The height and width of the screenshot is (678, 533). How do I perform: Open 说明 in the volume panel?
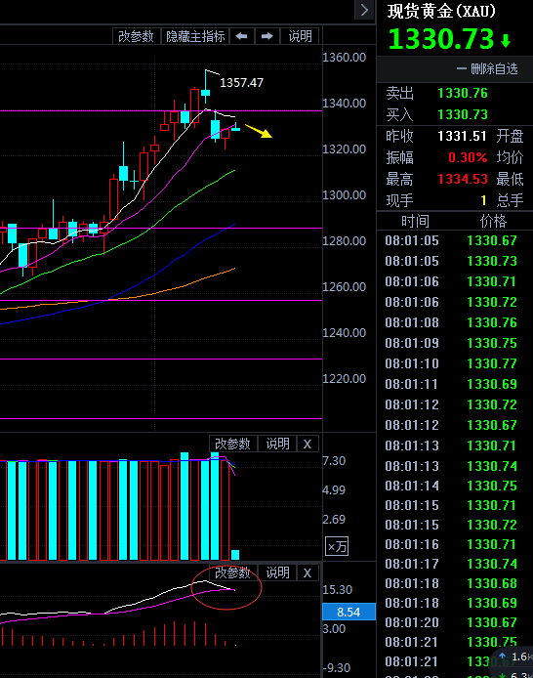(277, 445)
